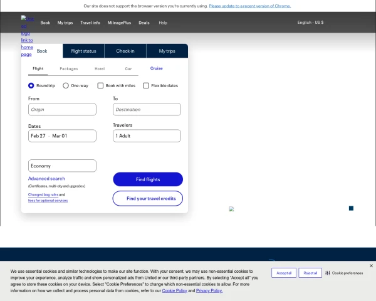The image size is (376, 301).
Task: Click the United logo home page link
Action: click(x=26, y=36)
